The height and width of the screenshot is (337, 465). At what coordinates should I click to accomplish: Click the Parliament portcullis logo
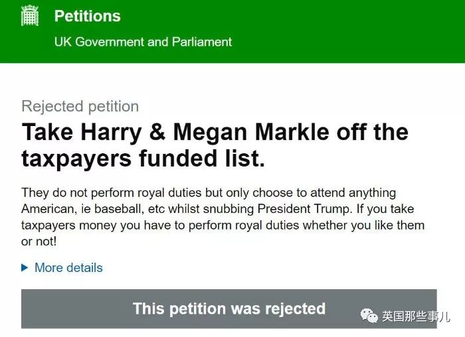point(30,15)
